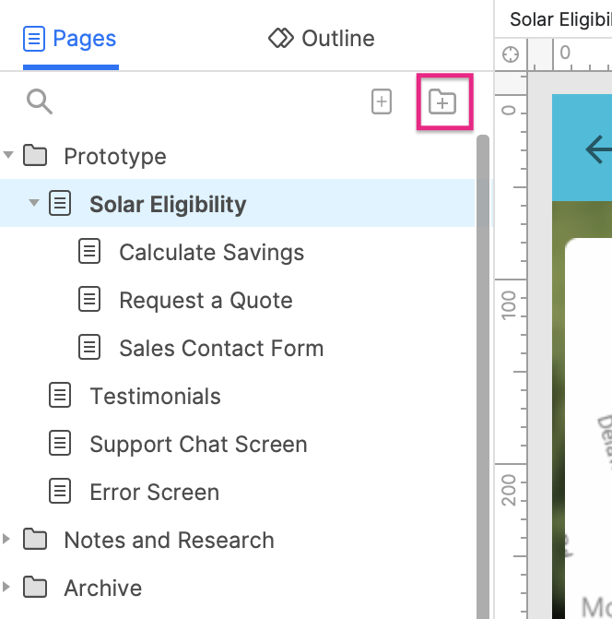Open the Outline tab
This screenshot has width=612, height=619.
[321, 39]
